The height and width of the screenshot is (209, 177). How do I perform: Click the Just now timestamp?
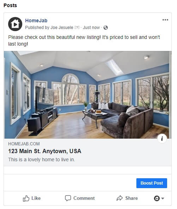[91, 28]
